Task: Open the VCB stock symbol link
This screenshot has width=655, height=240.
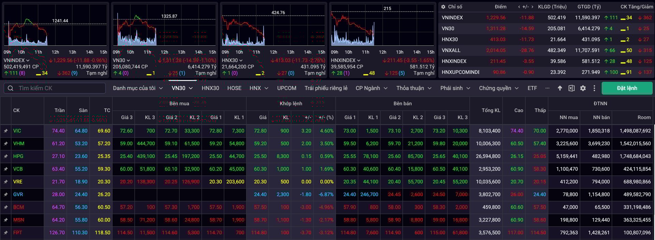Action: click(x=18, y=169)
